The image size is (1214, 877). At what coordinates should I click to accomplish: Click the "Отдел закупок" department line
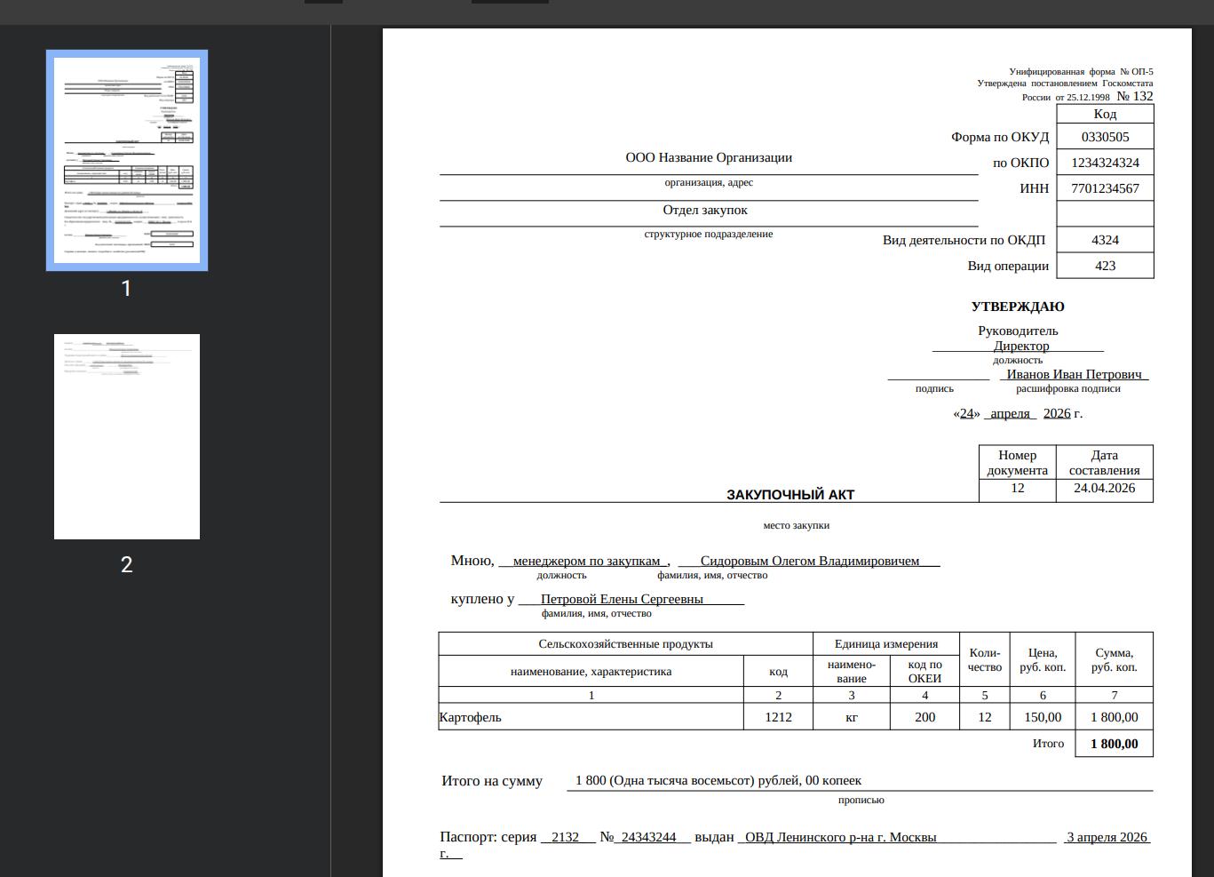pos(705,210)
